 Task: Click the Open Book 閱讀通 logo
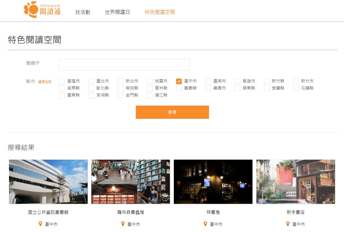42,10
